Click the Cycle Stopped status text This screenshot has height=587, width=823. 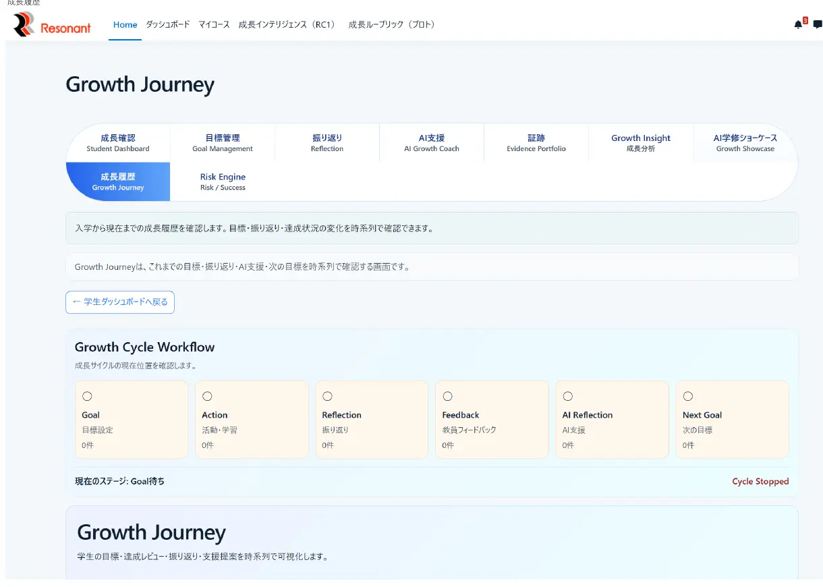click(x=760, y=482)
